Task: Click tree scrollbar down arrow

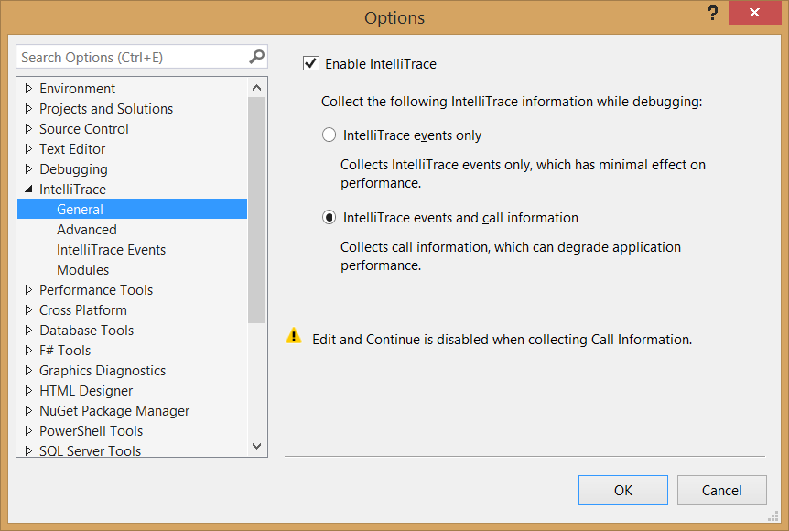Action: (256, 446)
